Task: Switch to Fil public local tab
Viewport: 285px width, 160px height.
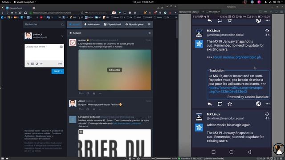Action: click(113, 24)
